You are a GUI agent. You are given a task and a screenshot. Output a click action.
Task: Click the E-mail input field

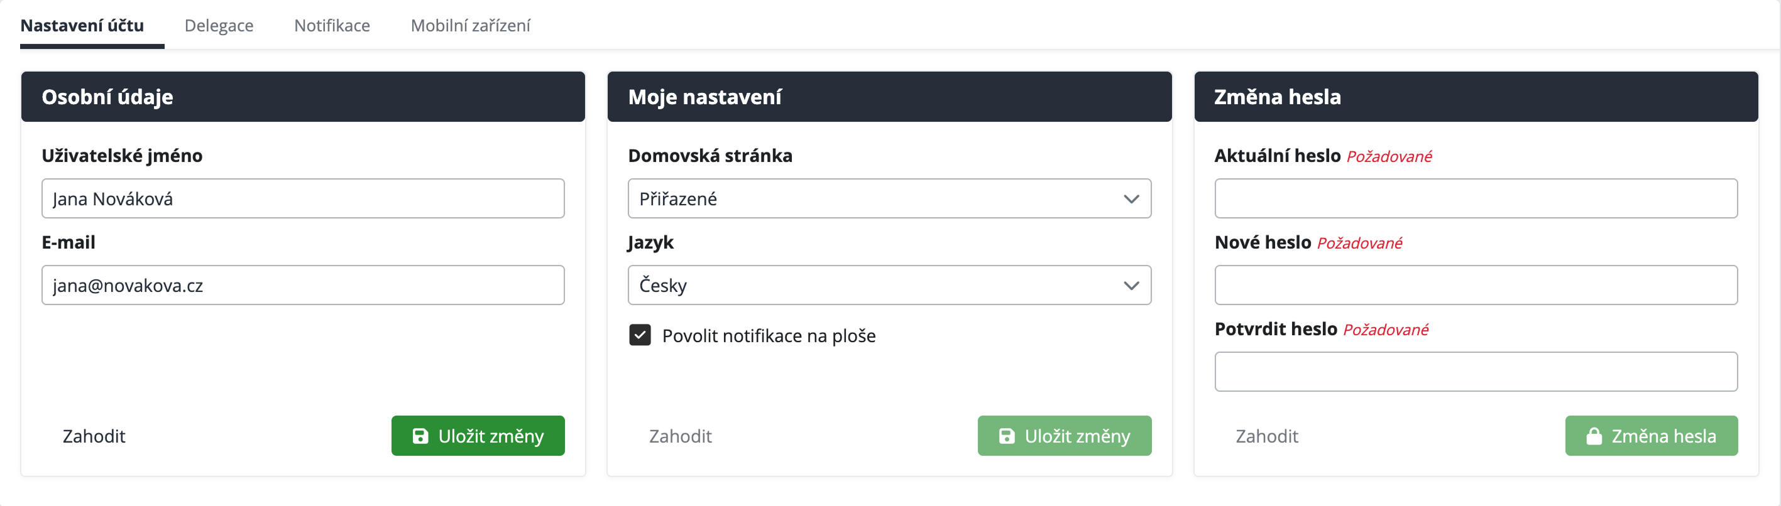pos(303,285)
